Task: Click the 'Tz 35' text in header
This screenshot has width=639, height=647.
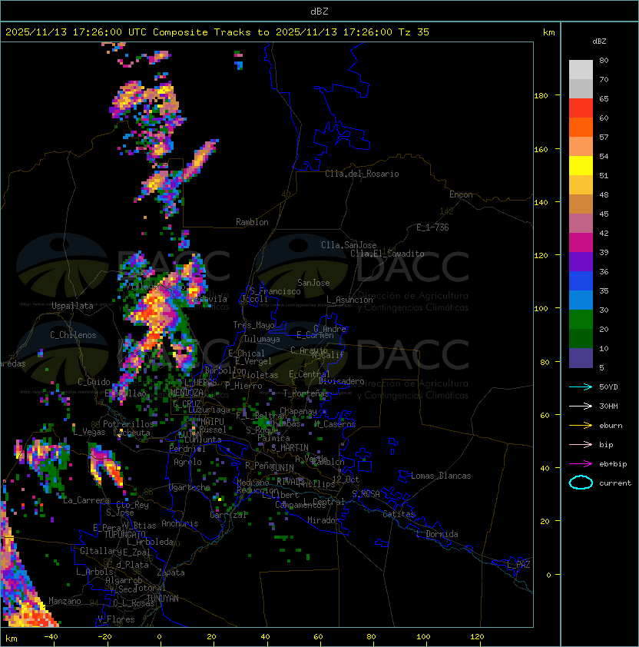Action: (414, 32)
